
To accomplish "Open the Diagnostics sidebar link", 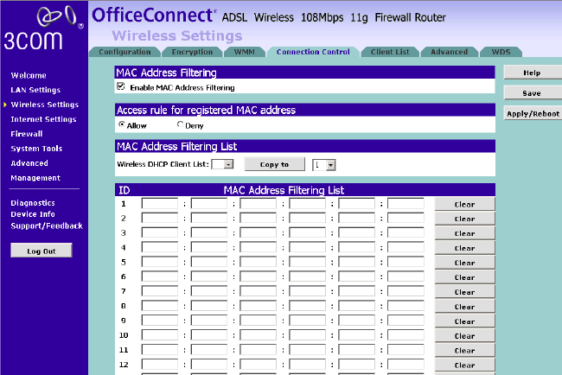I will (x=33, y=203).
